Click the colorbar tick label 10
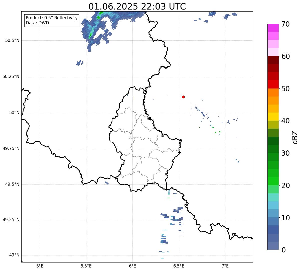This screenshot has height=271, width=301. 285,218
